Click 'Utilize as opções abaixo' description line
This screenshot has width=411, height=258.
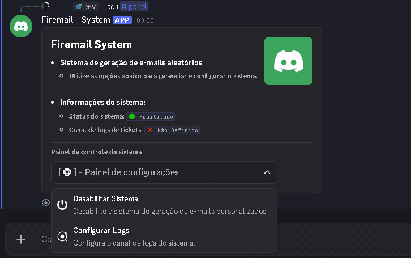(163, 76)
